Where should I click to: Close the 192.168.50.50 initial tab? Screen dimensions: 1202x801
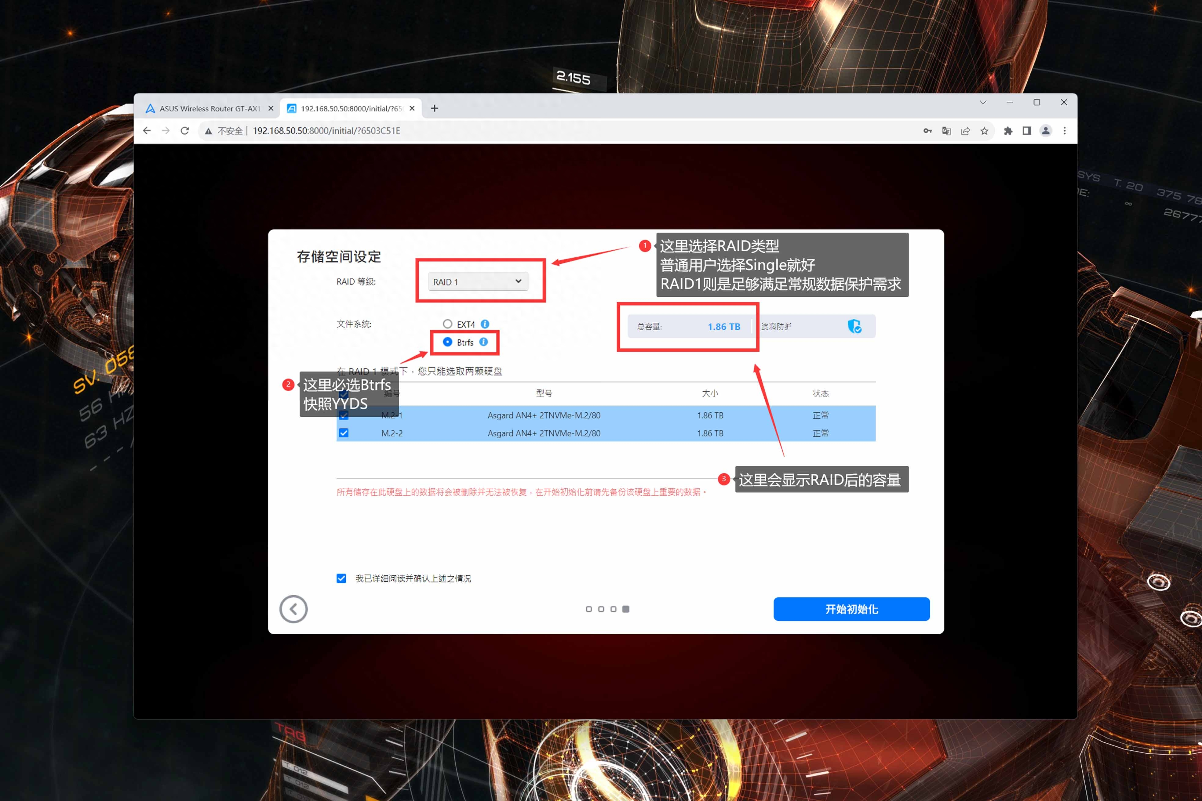[412, 108]
